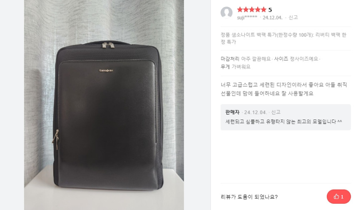Click the thumbs-up helpful button
Screen dimensions: 358x210
coord(338,197)
